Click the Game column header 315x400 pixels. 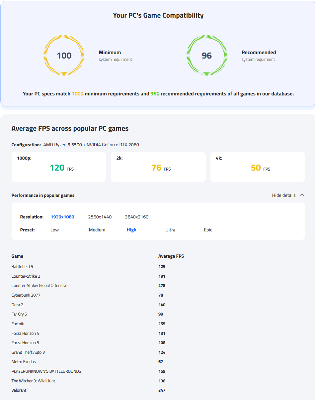point(17,256)
